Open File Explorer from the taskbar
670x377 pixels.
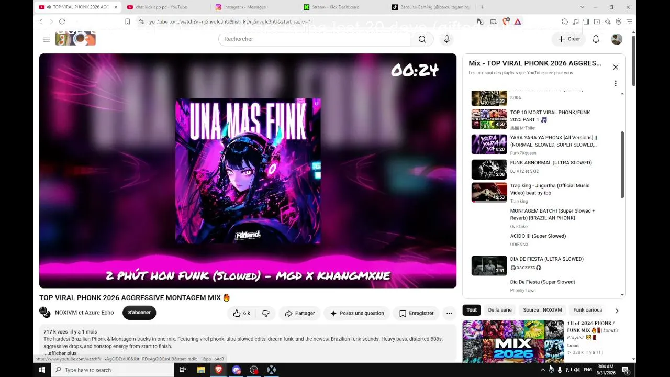coord(200,370)
